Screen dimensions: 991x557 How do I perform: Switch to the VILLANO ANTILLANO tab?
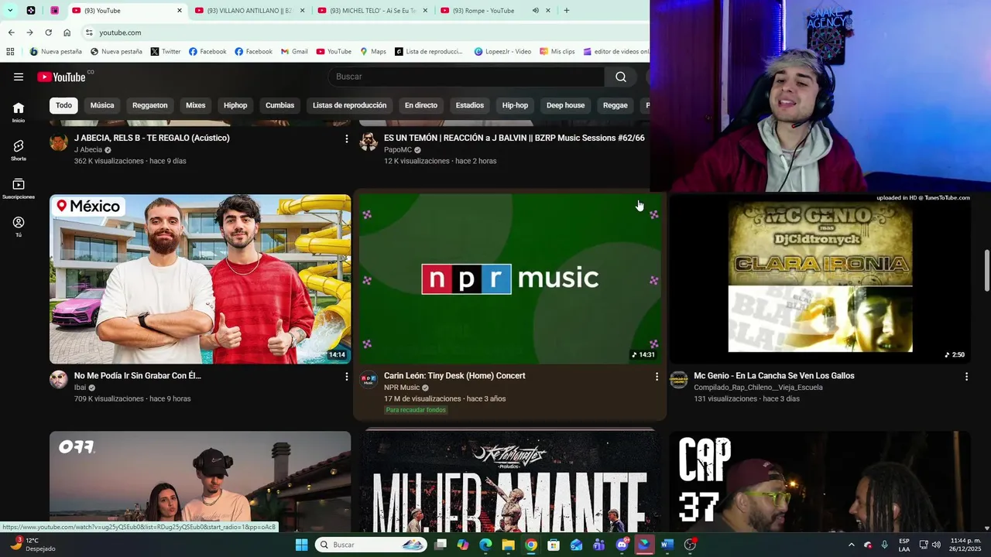pyautogui.click(x=250, y=10)
